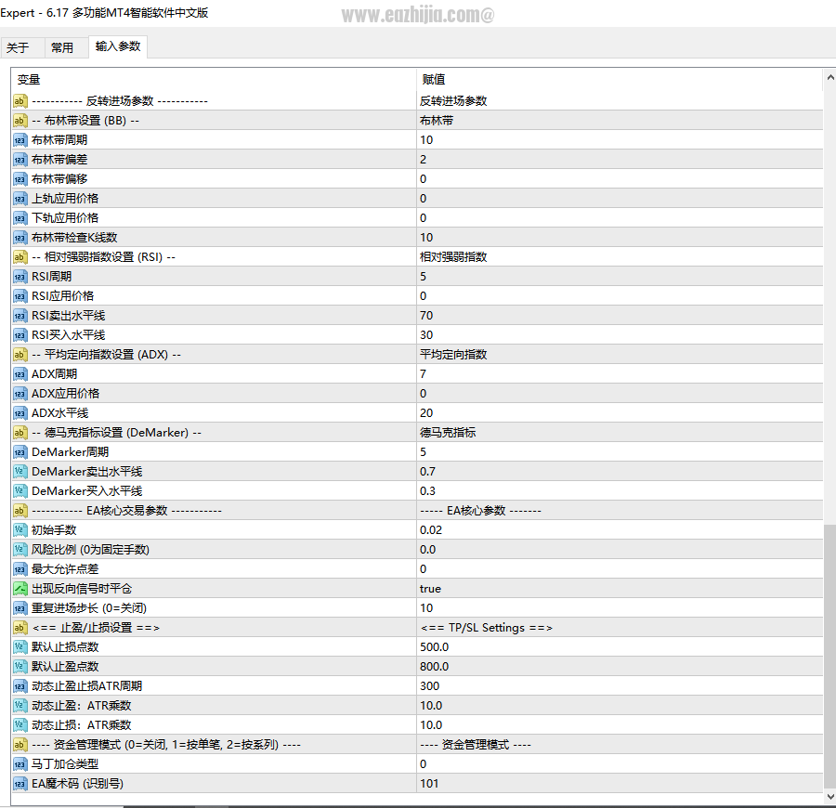The height and width of the screenshot is (808, 836).
Task: Click the string icon for 德马克指标设置 (DeMarker)
Action: pos(20,432)
